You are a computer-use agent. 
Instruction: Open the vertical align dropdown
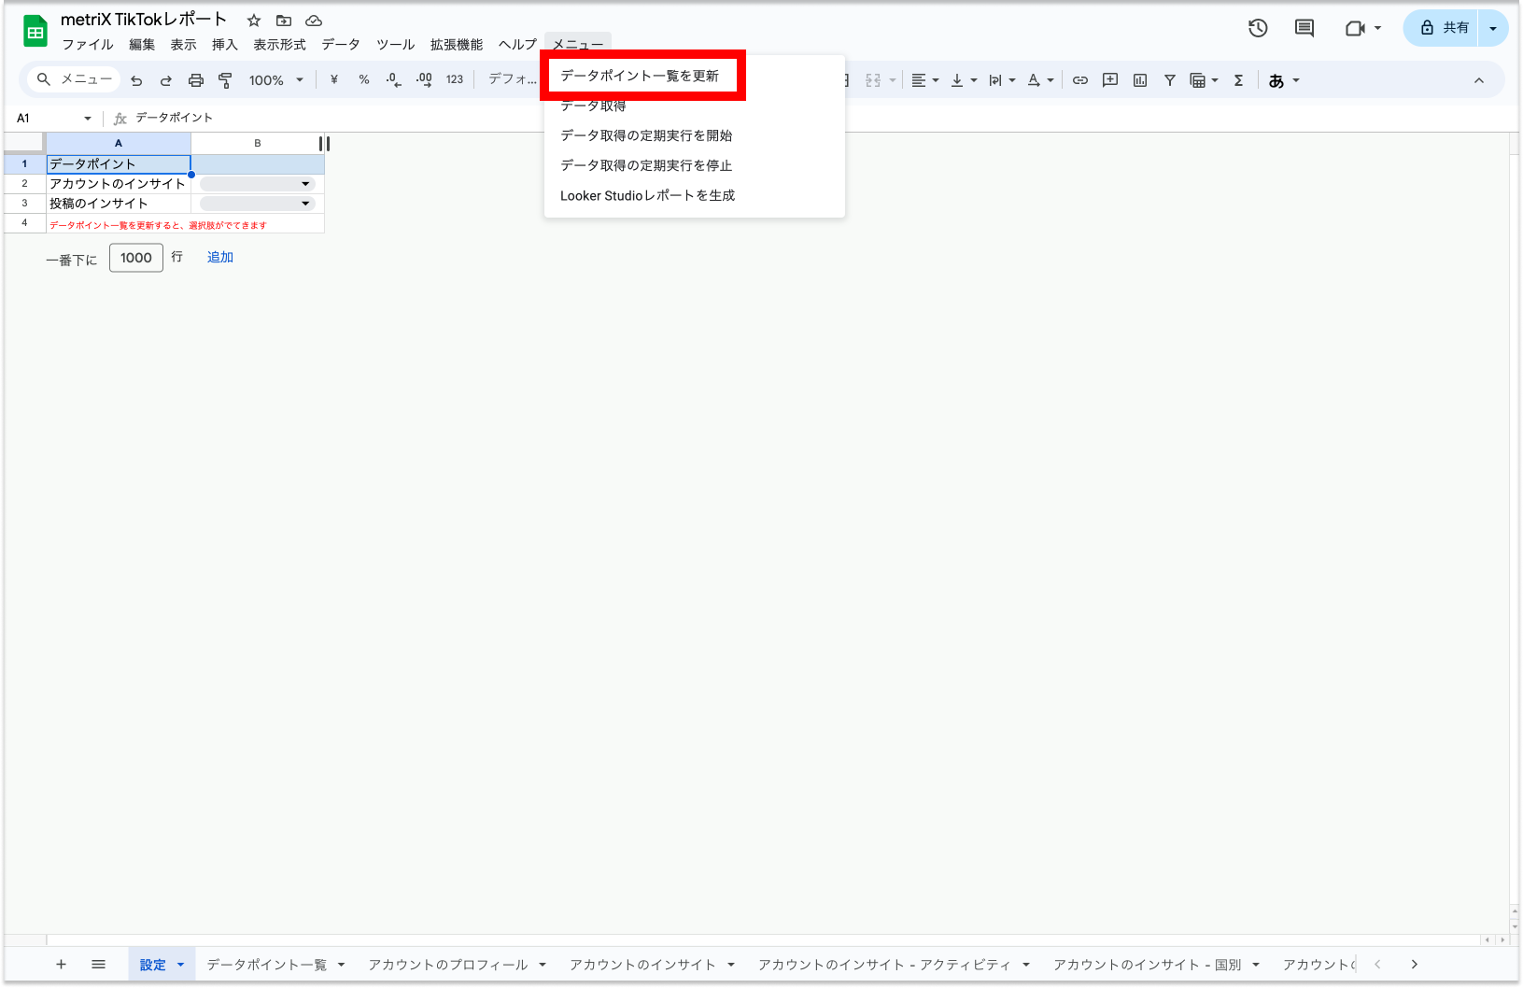(x=964, y=80)
